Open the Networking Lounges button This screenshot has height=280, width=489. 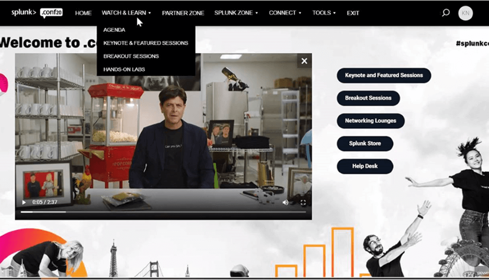click(x=370, y=121)
